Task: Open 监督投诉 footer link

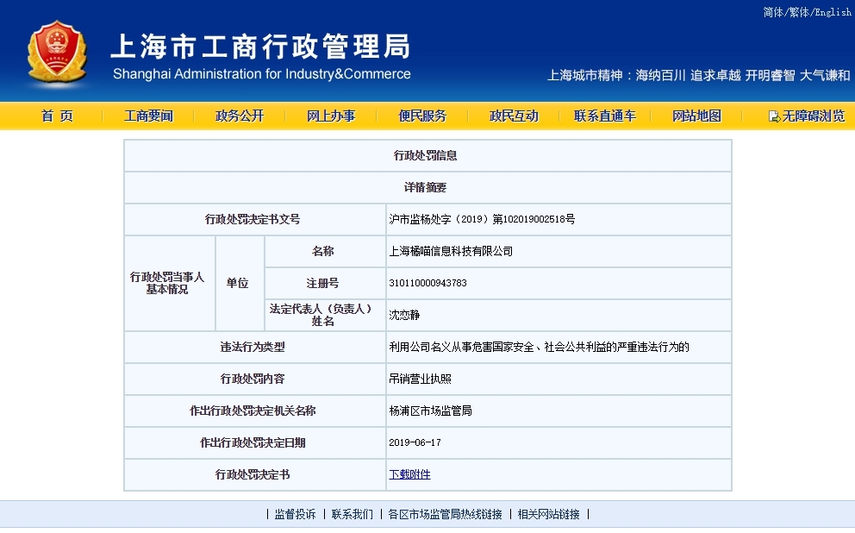Action: [295, 514]
